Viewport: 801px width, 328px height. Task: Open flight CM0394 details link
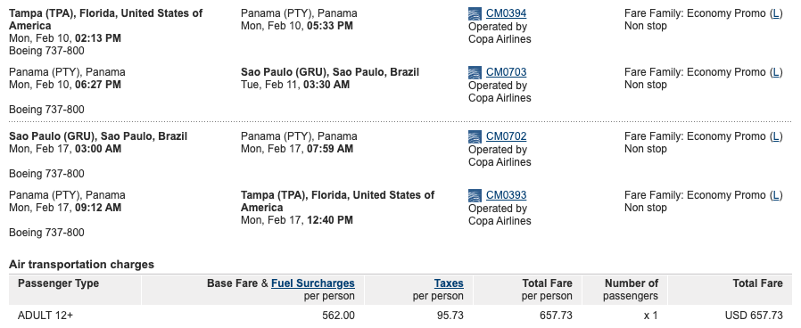coord(506,13)
